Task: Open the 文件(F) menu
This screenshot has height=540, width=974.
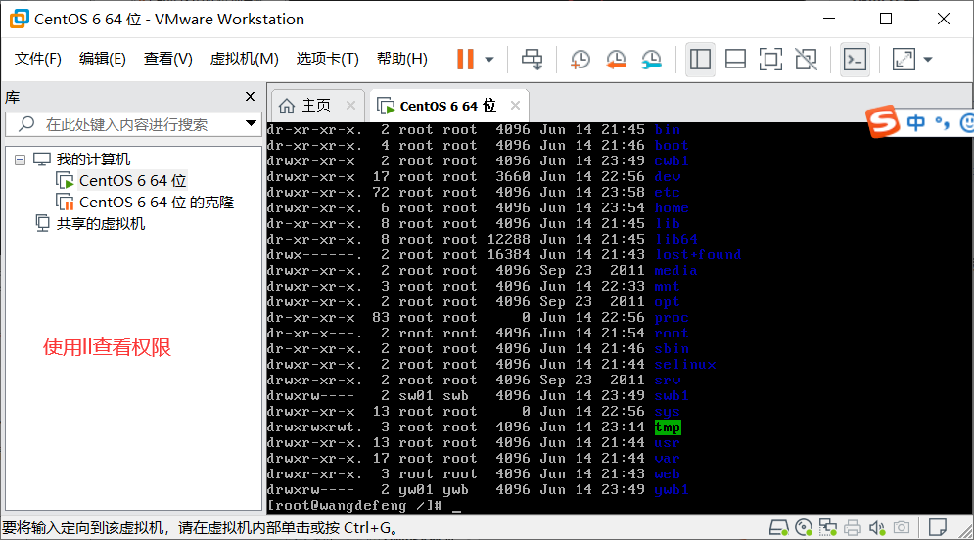Action: 38,59
